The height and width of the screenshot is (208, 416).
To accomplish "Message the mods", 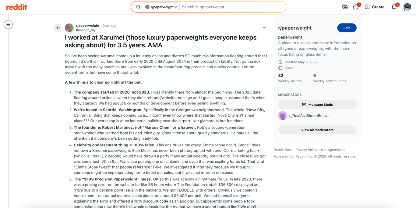I will [x=317, y=104].
